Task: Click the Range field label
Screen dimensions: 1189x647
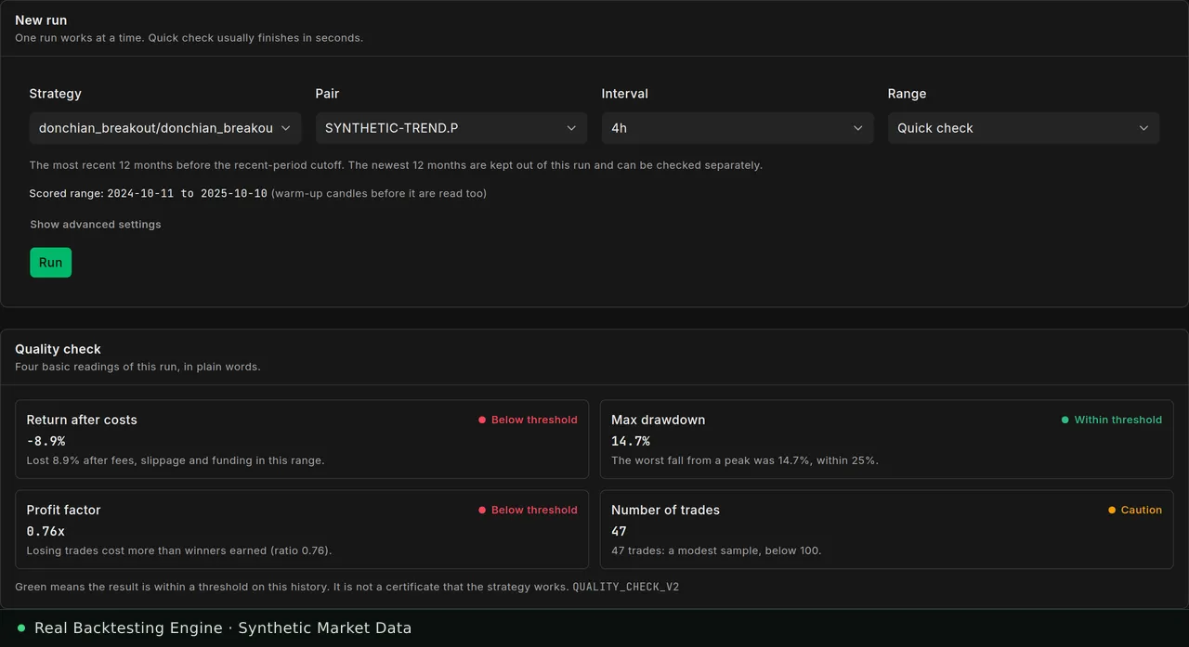Action: tap(907, 94)
